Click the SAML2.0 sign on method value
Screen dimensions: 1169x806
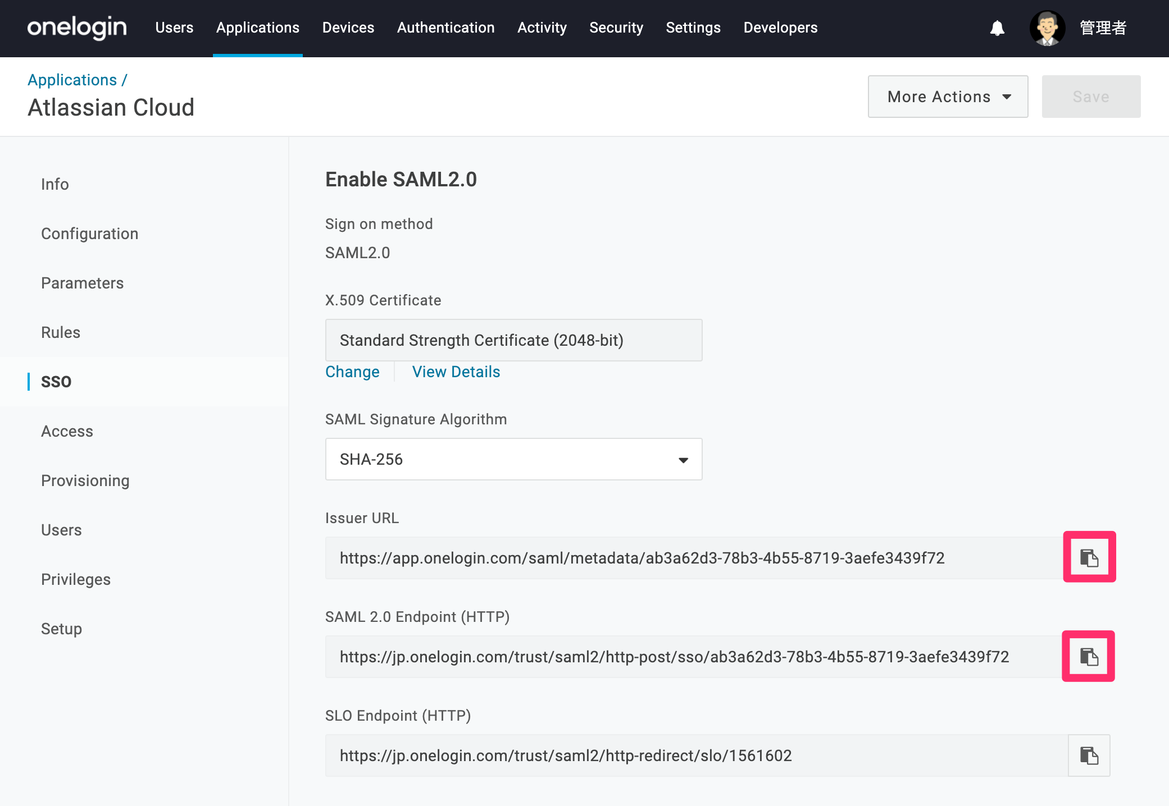(x=358, y=253)
